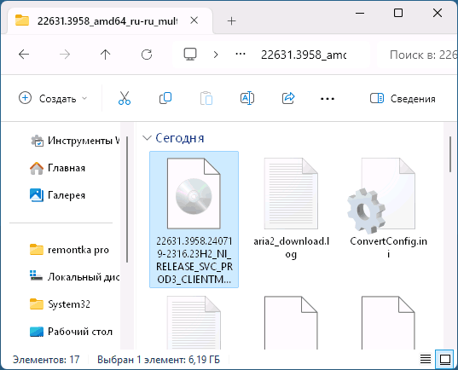Open the See more toolbar options menu
458x370 pixels.
tap(328, 99)
